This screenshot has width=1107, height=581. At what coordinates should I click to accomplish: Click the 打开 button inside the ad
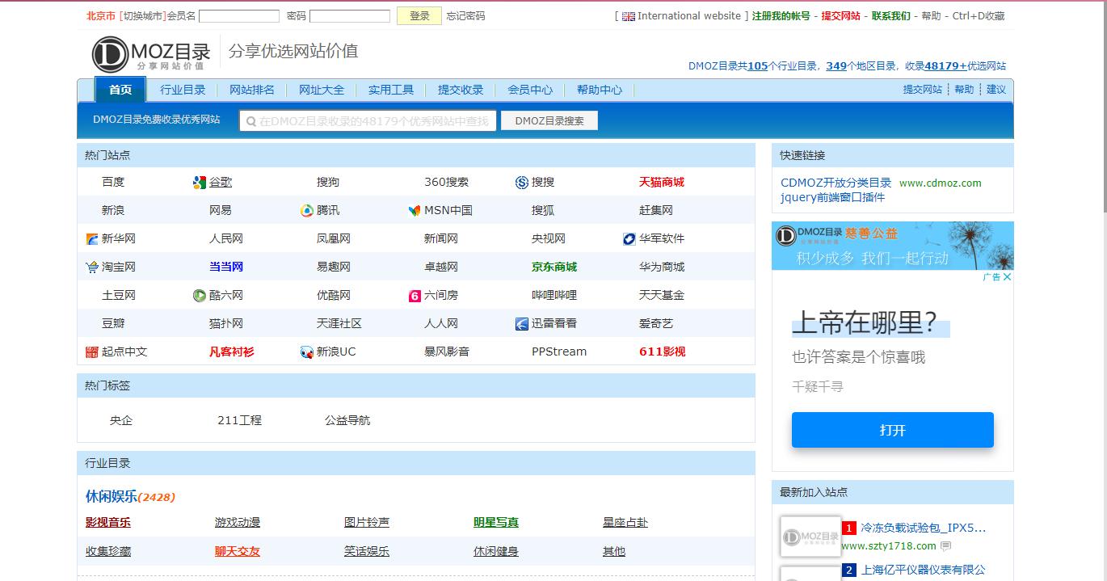point(892,430)
